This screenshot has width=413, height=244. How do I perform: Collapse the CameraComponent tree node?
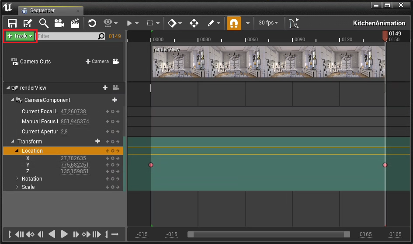pyautogui.click(x=13, y=100)
